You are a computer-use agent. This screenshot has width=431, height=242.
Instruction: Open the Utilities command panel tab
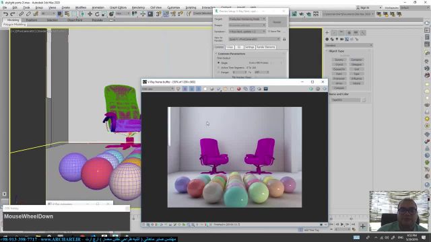coord(363,33)
